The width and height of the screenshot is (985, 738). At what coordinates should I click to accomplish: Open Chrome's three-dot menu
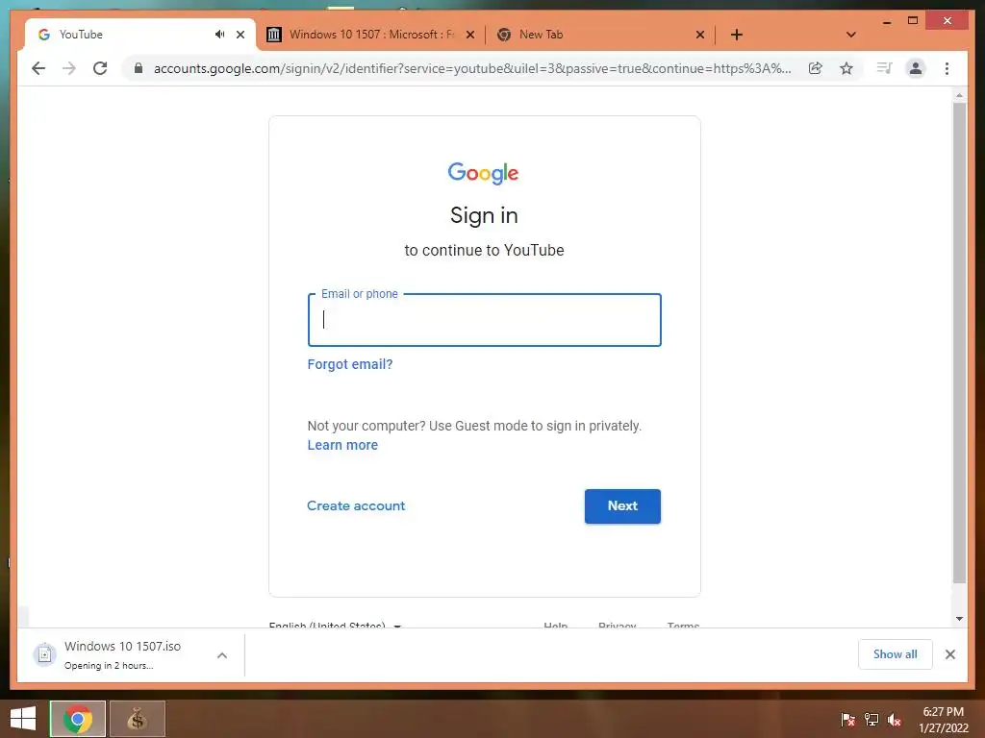947,68
